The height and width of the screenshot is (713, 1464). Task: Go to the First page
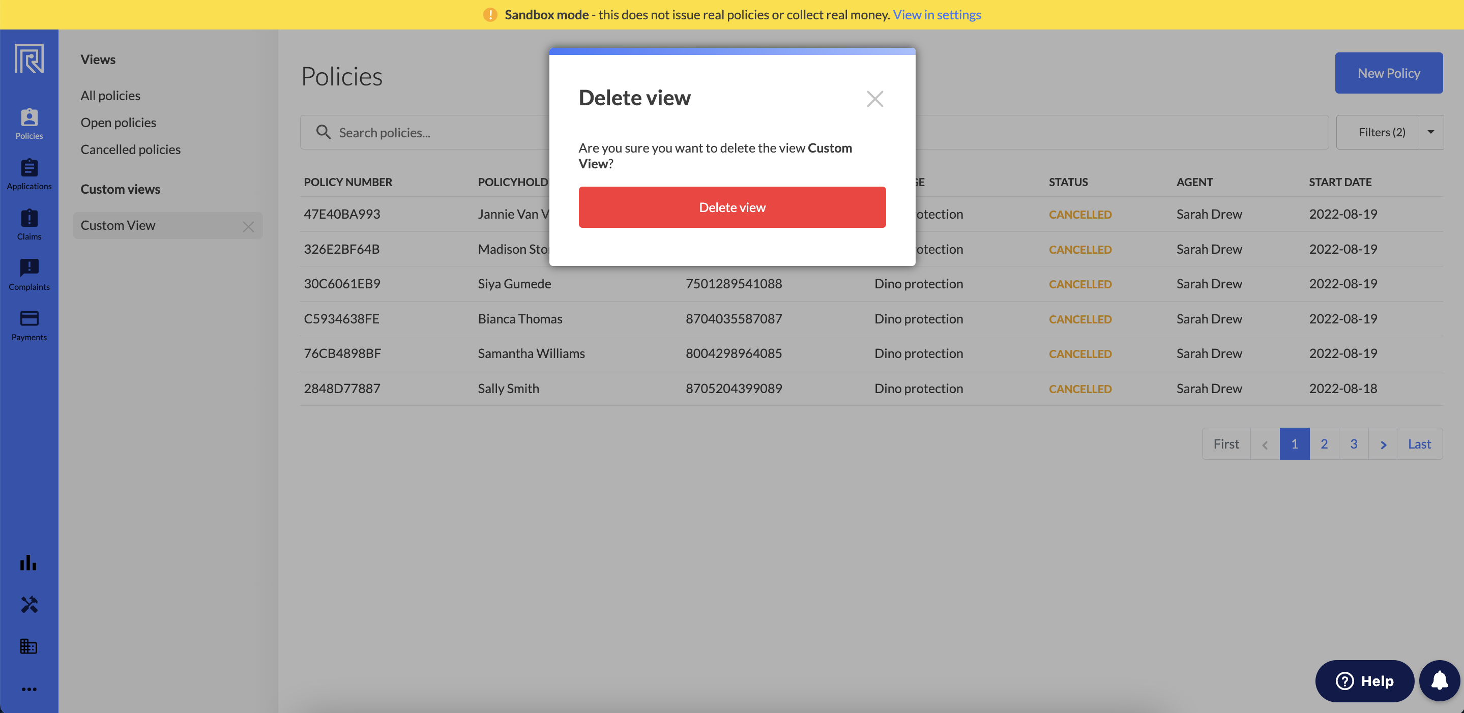point(1226,443)
